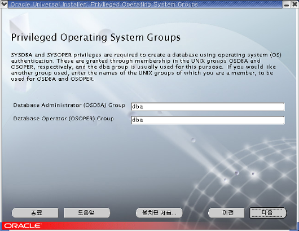Viewport: 299px width, 231px height.
Task: Click the 'Database Operator (OSOPER) Group' label
Action: pos(63,119)
